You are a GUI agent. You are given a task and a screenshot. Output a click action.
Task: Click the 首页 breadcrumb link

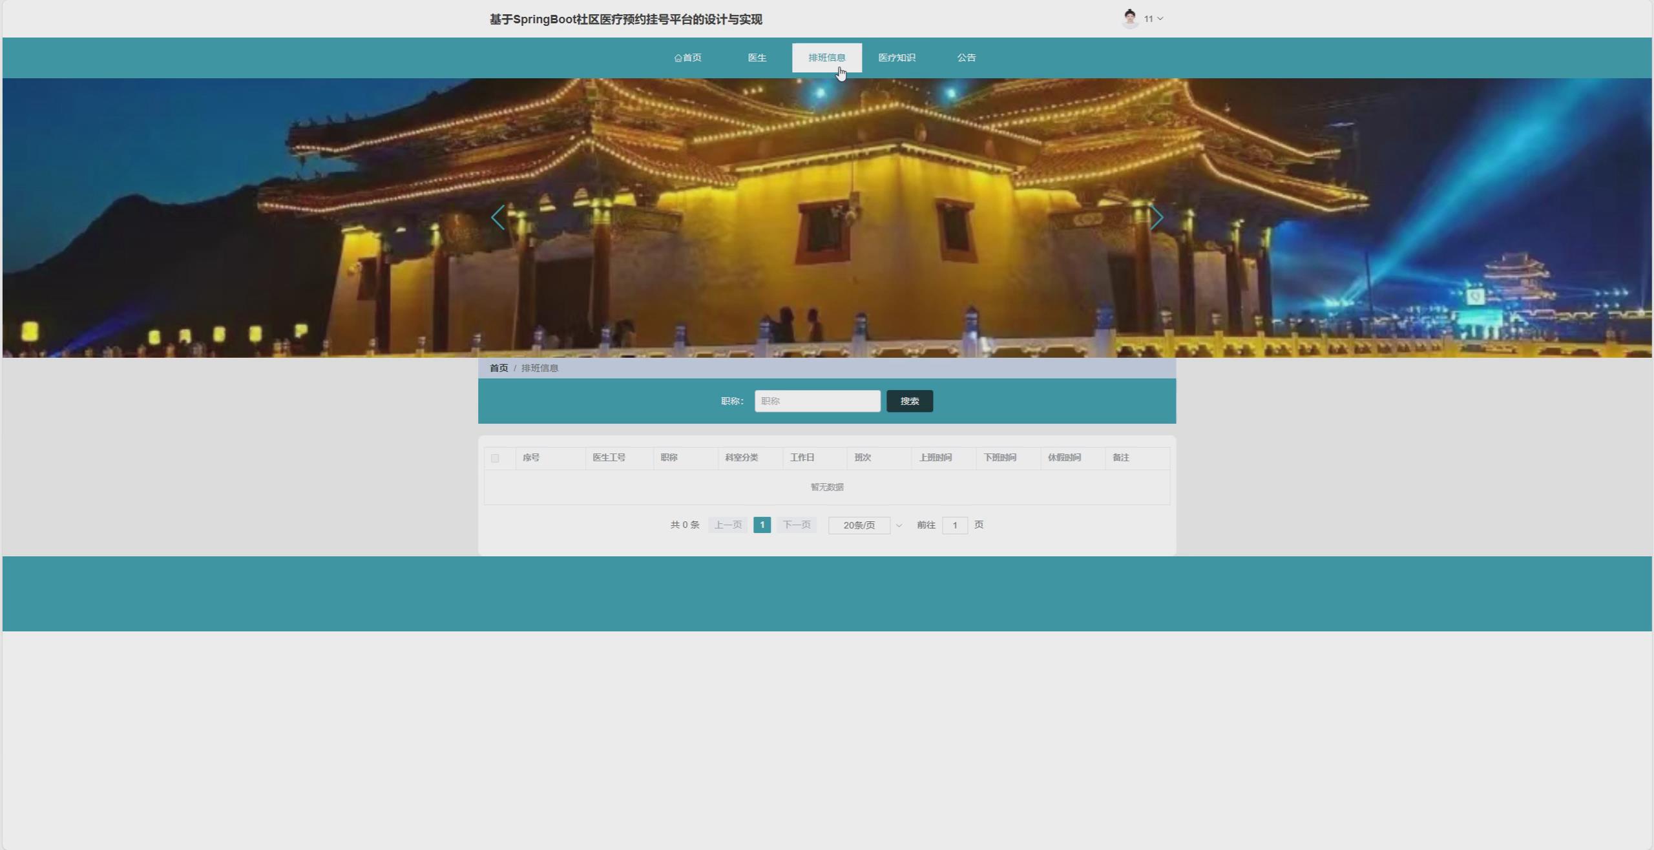(x=498, y=368)
